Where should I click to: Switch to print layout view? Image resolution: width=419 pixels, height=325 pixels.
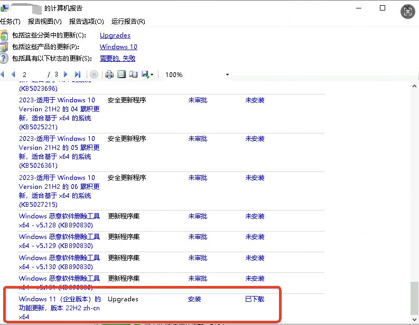pyautogui.click(x=122, y=74)
